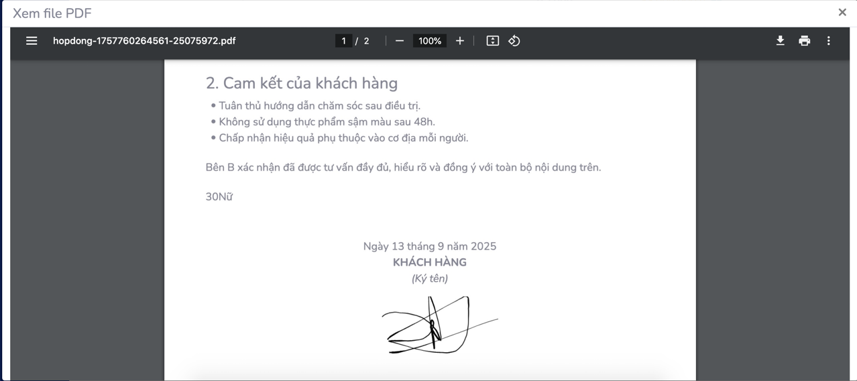
Task: Click the fit to page icon
Action: [x=492, y=41]
